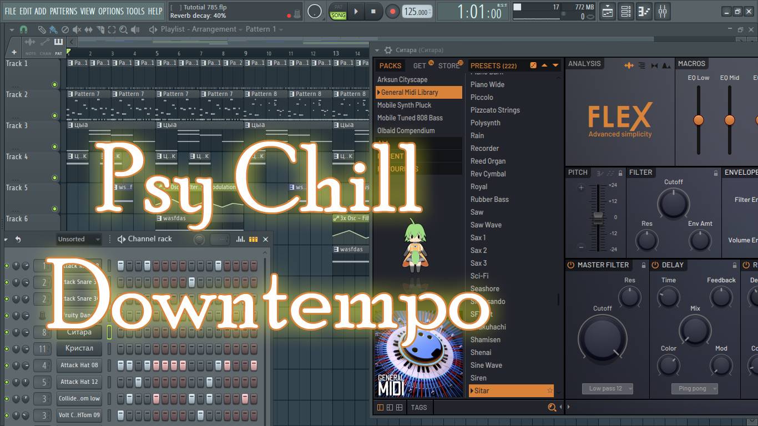Switch to the STORE tab in FLEX
Image resolution: width=758 pixels, height=426 pixels.
tap(448, 65)
